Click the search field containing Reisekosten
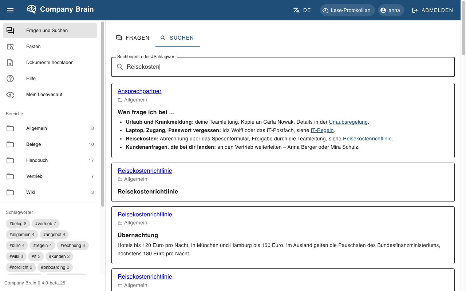 tap(283, 67)
